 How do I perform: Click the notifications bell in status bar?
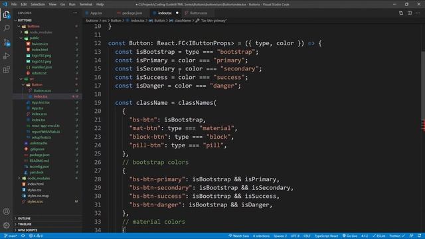point(419,236)
